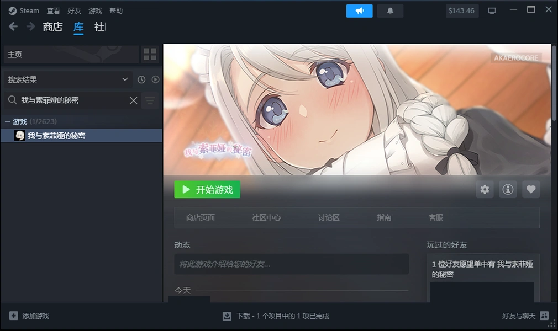Open the 游戏 menu in the top bar
The image size is (558, 331).
coord(95,10)
